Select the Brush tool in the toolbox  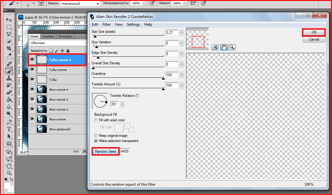tap(9, 71)
